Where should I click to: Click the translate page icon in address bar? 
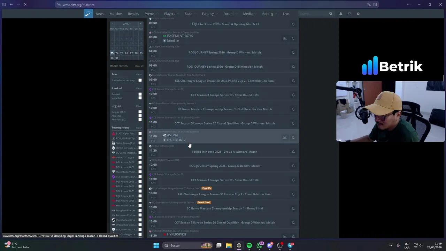369,5
